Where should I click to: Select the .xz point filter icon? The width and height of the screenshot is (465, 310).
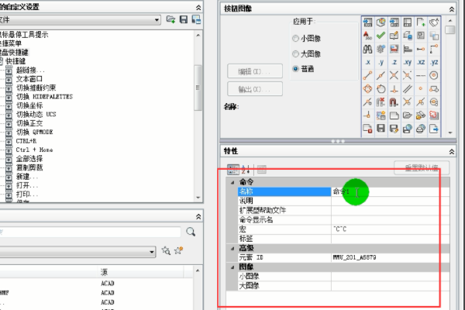pos(421,62)
